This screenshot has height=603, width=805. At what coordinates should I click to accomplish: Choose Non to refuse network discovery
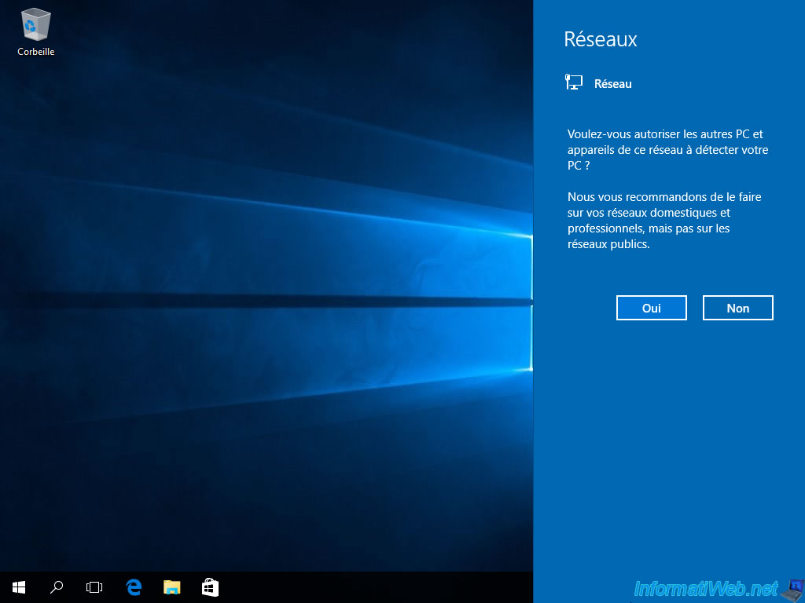coord(737,308)
